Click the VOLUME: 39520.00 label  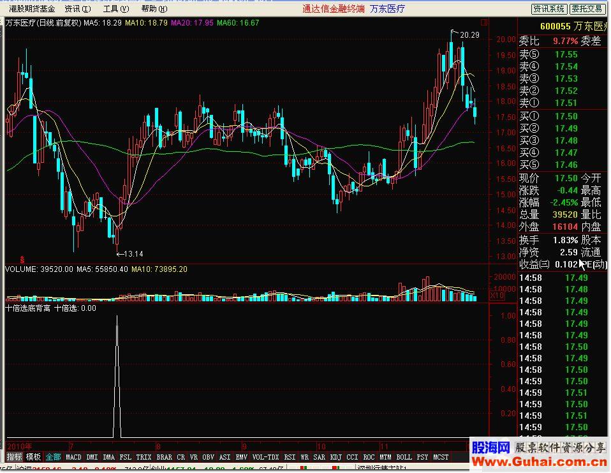pyautogui.click(x=39, y=269)
